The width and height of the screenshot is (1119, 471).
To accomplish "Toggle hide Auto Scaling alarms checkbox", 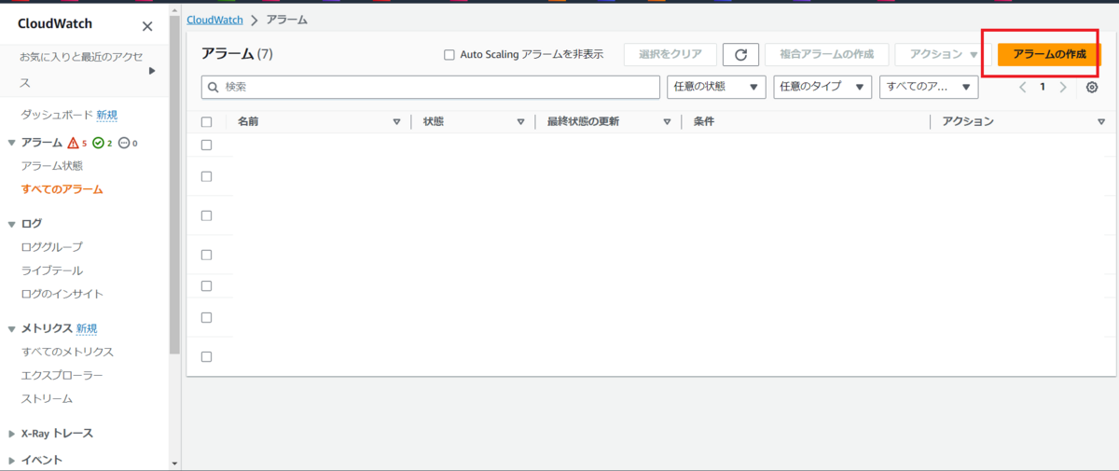I will (x=449, y=55).
